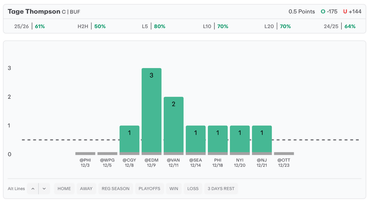The width and height of the screenshot is (369, 203).
Task: Enable the PLAYOFFS filter
Action: 149,189
